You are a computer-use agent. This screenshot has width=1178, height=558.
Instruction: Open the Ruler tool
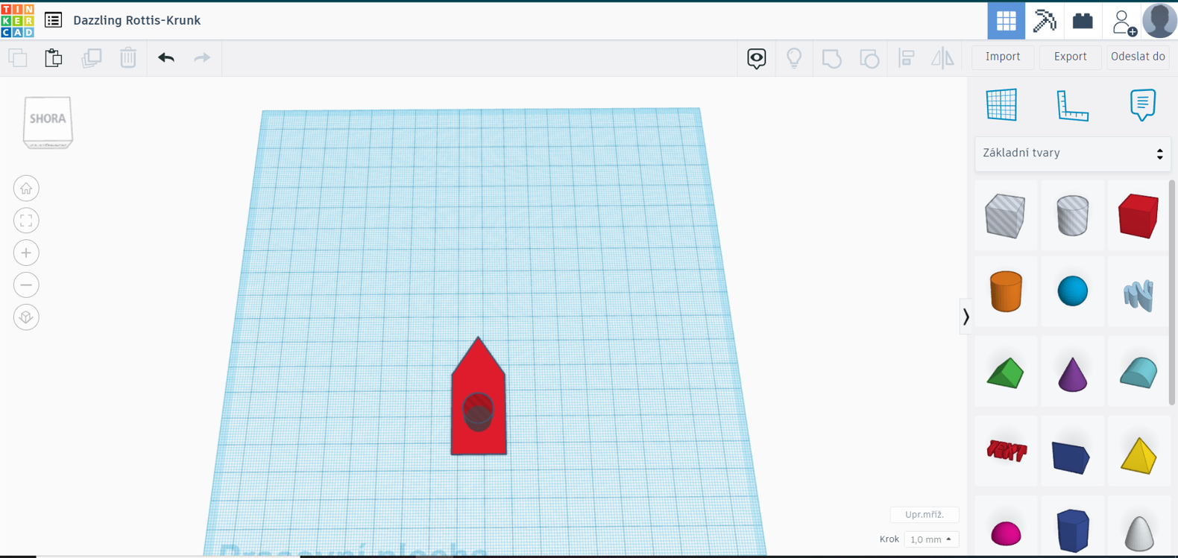click(1072, 105)
